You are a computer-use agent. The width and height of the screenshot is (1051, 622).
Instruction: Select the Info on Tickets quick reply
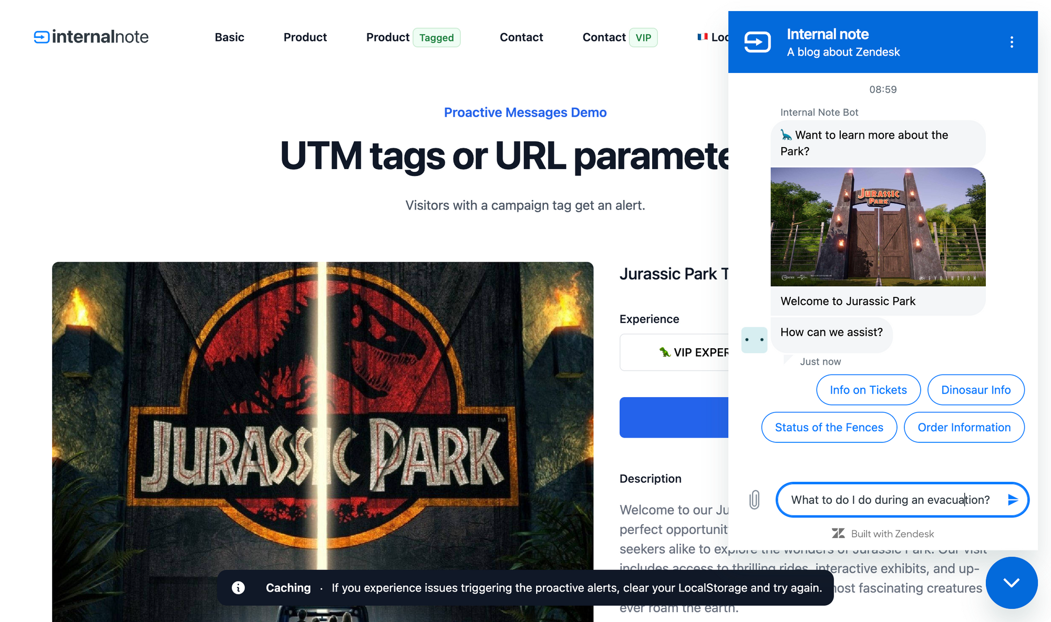pyautogui.click(x=868, y=390)
